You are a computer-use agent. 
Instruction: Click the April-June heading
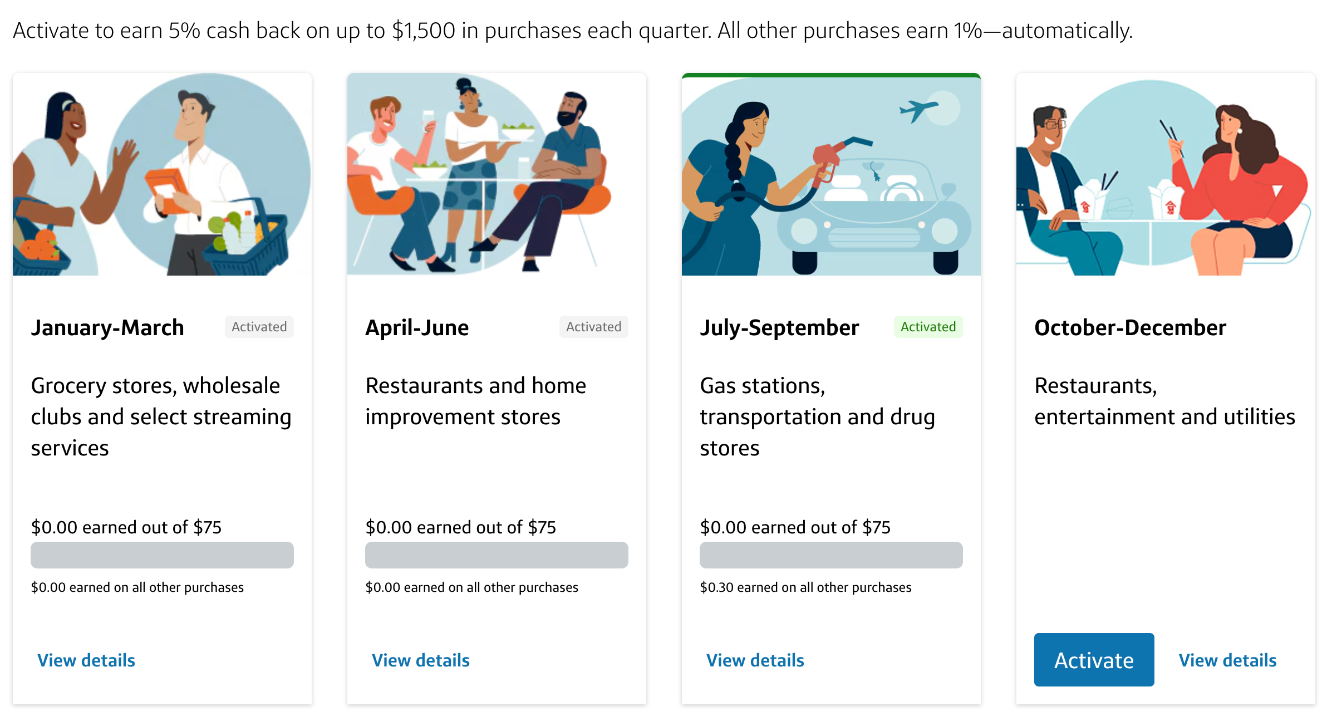click(x=417, y=328)
